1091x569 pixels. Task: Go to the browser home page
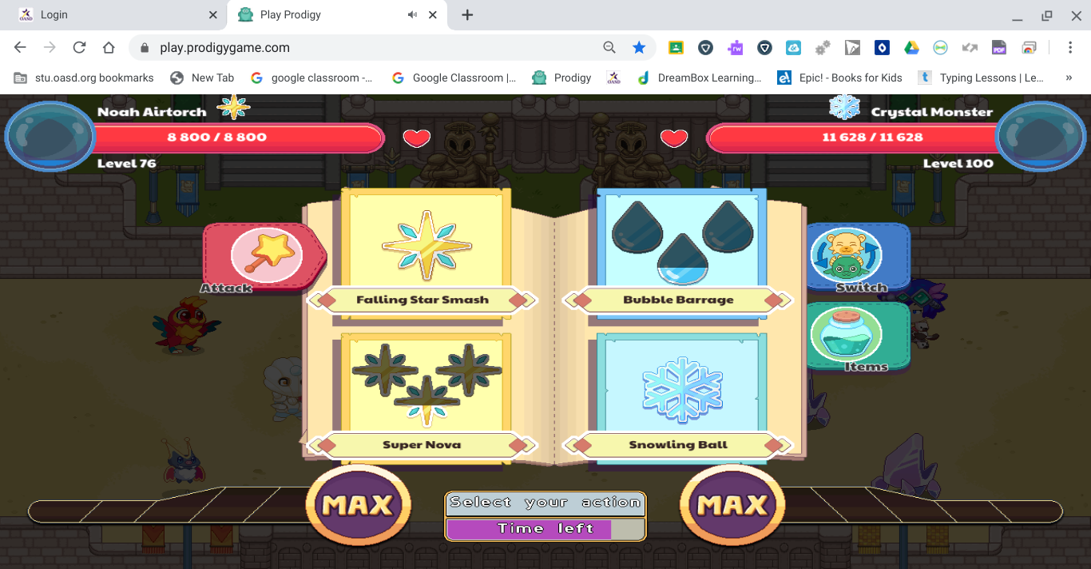click(109, 47)
